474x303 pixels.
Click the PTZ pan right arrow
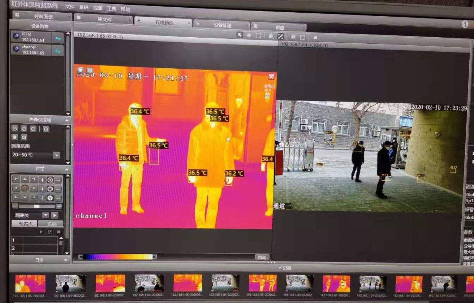[34, 188]
